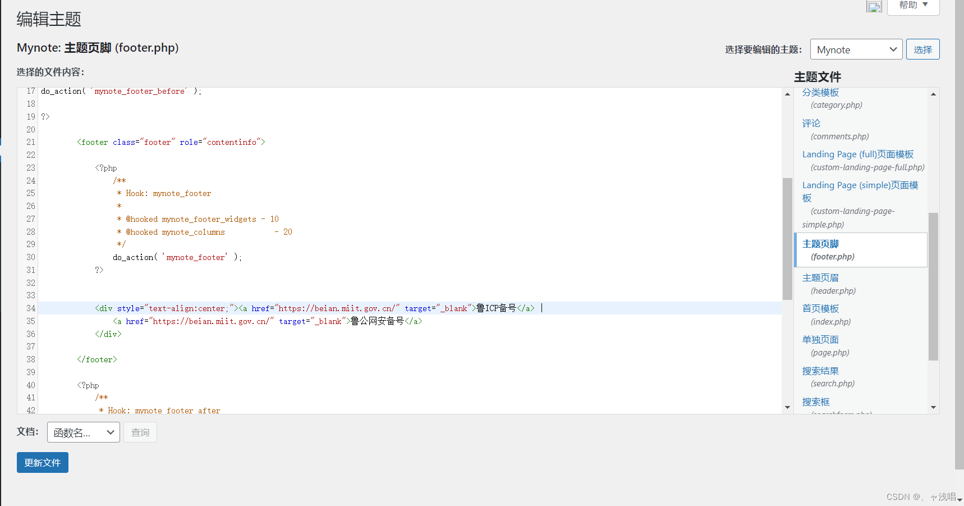Open the 评论 comments.php file
This screenshot has height=506, width=964.
[x=810, y=123]
